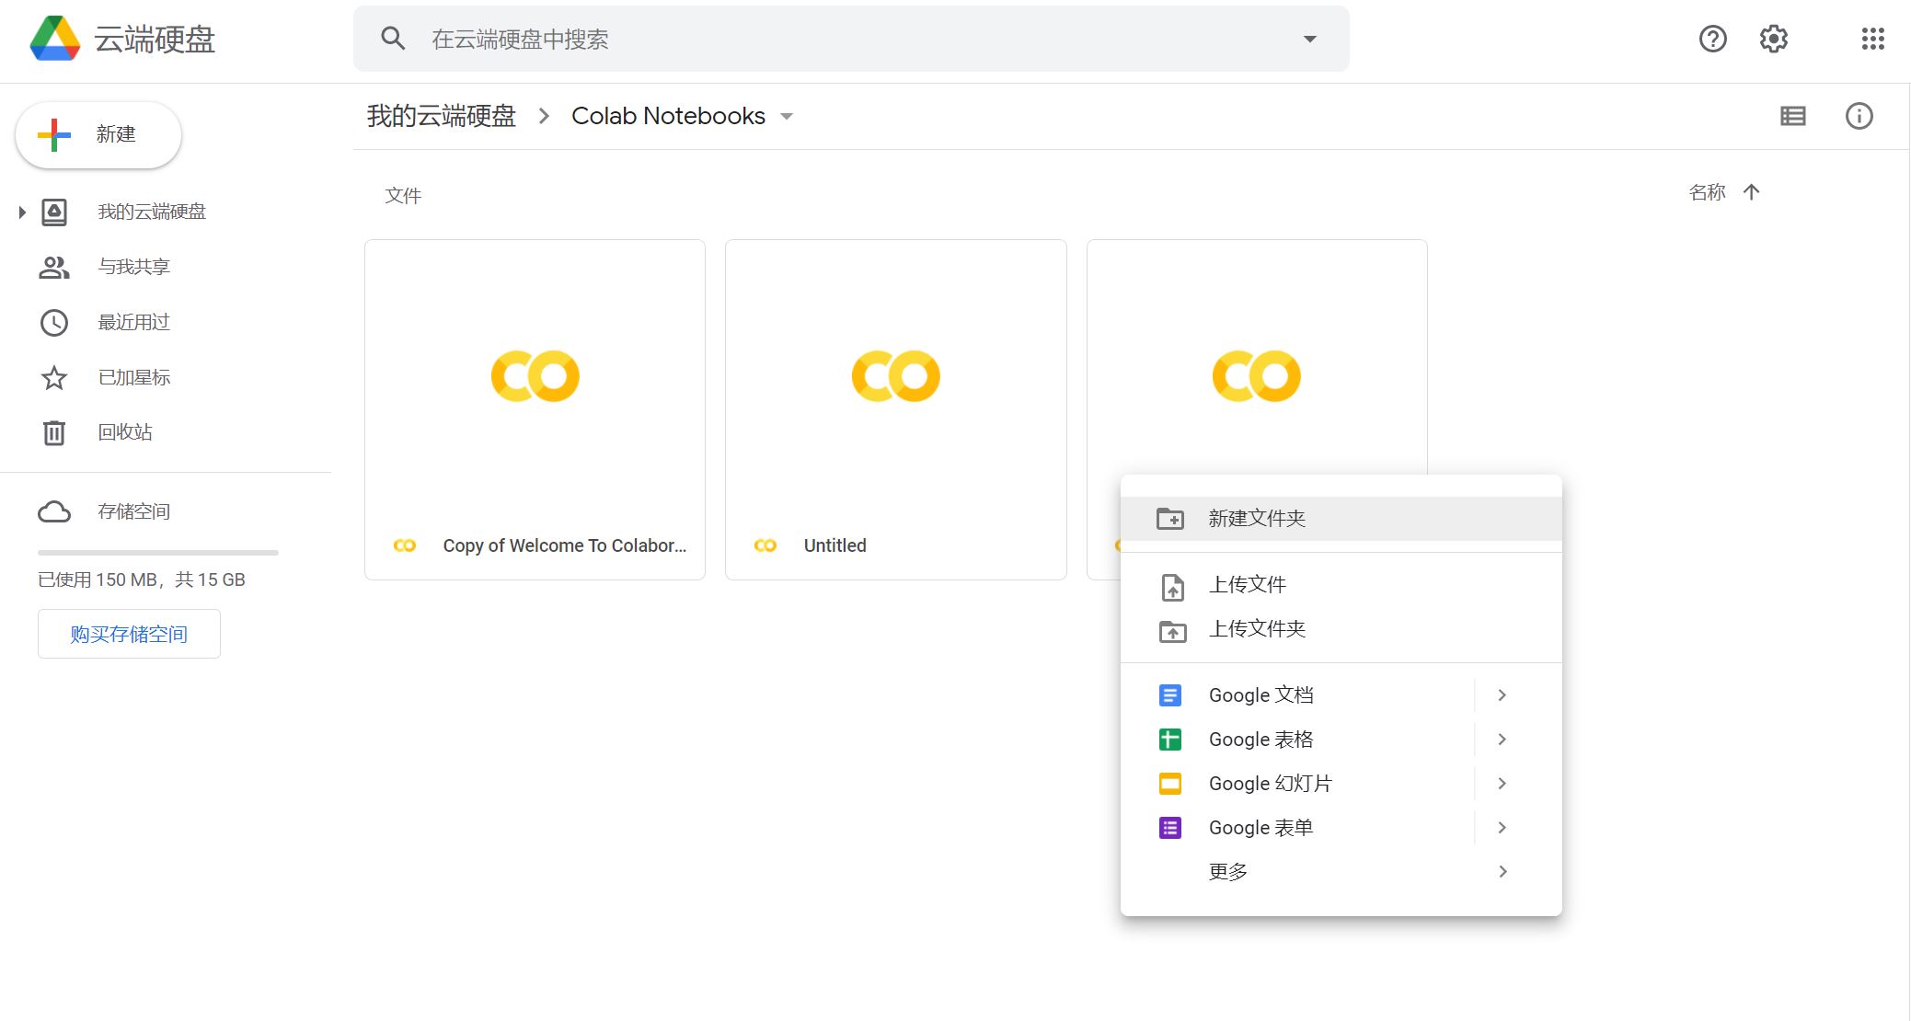Click the storage usage progress bar
1911x1021 pixels.
(x=157, y=553)
